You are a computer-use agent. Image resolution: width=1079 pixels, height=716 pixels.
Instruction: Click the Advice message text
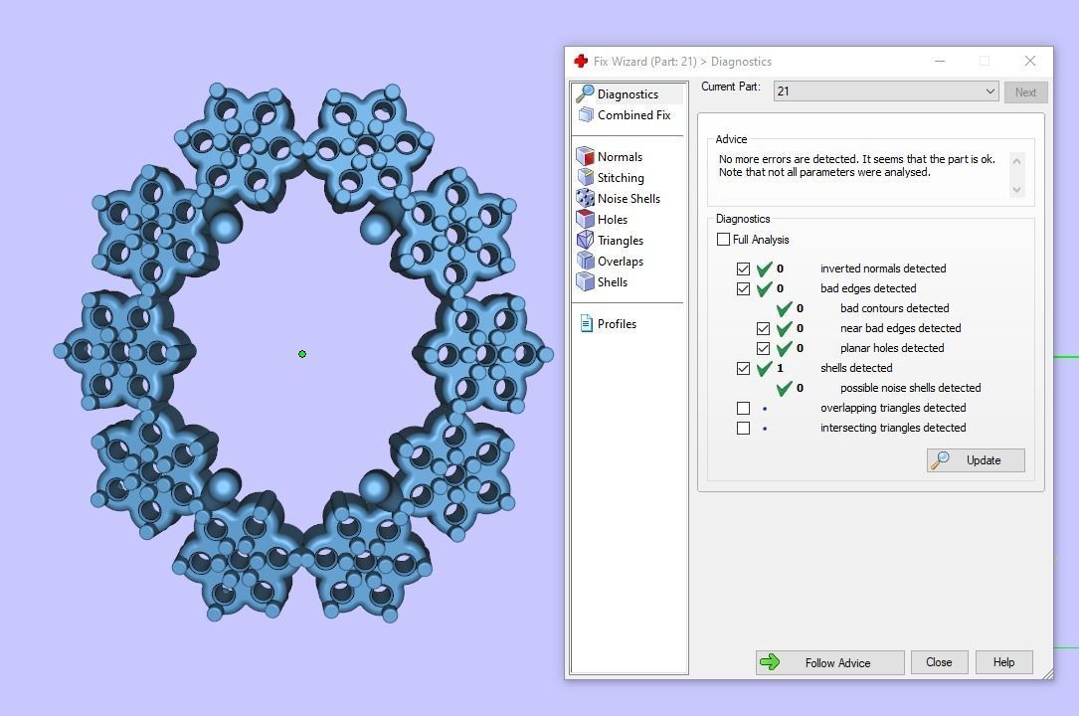click(856, 166)
